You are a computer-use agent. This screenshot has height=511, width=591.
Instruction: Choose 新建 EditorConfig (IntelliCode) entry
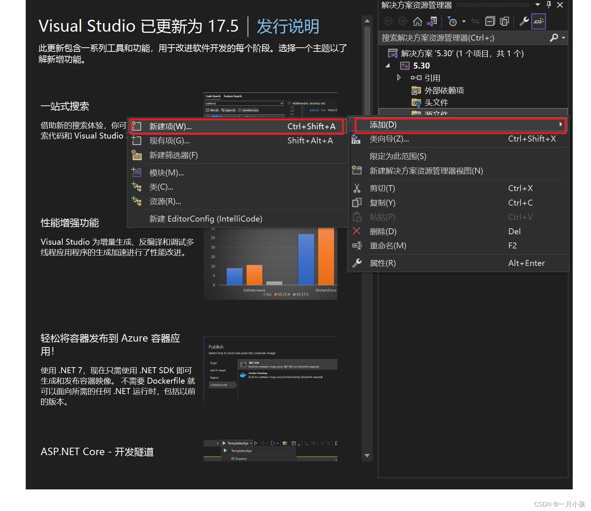238,219
